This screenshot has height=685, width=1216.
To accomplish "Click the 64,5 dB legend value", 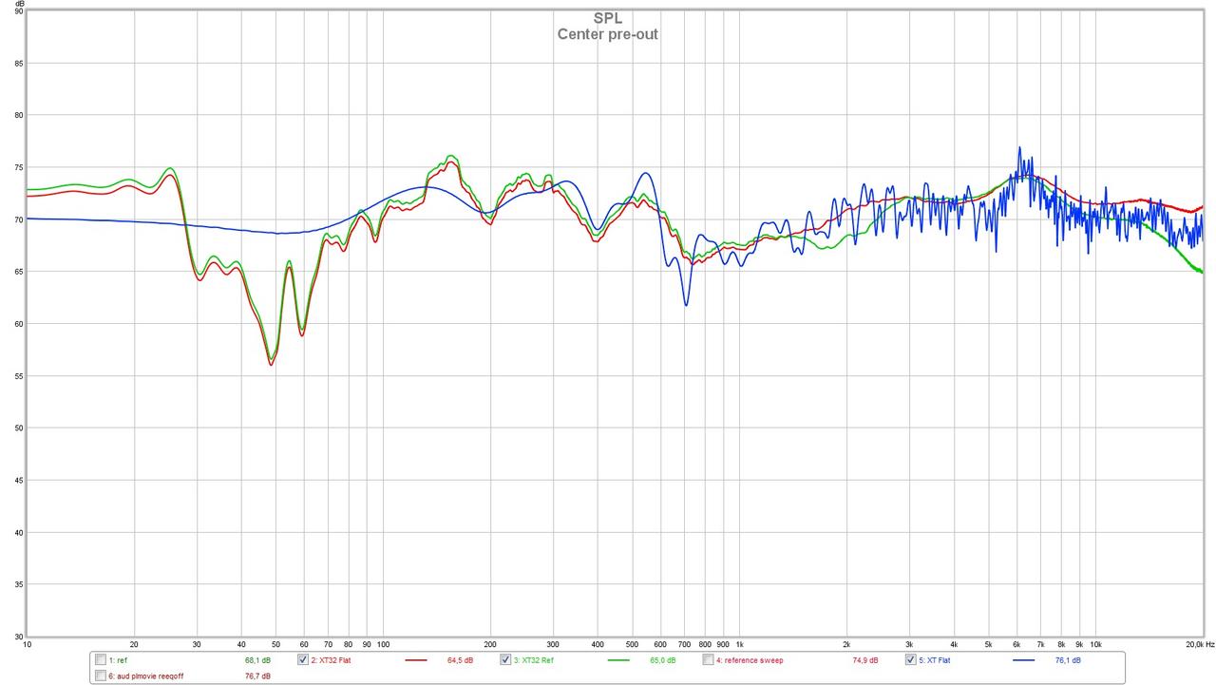I will [x=460, y=659].
